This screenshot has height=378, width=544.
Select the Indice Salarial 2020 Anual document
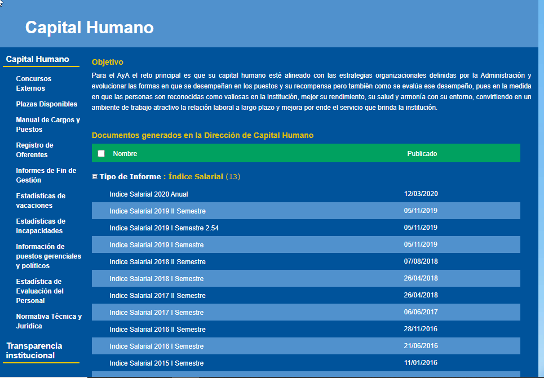pos(148,194)
